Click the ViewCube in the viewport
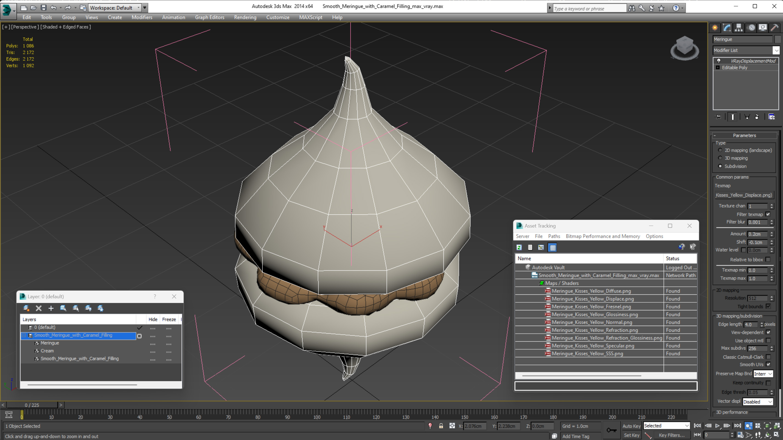 pos(684,47)
